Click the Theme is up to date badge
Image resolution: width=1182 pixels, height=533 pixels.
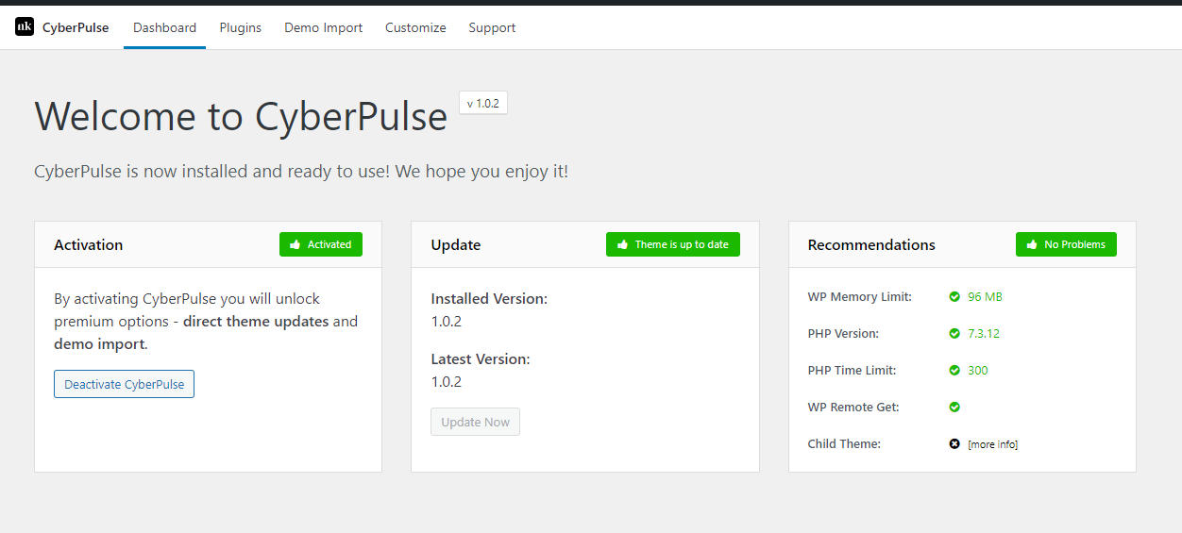673,244
